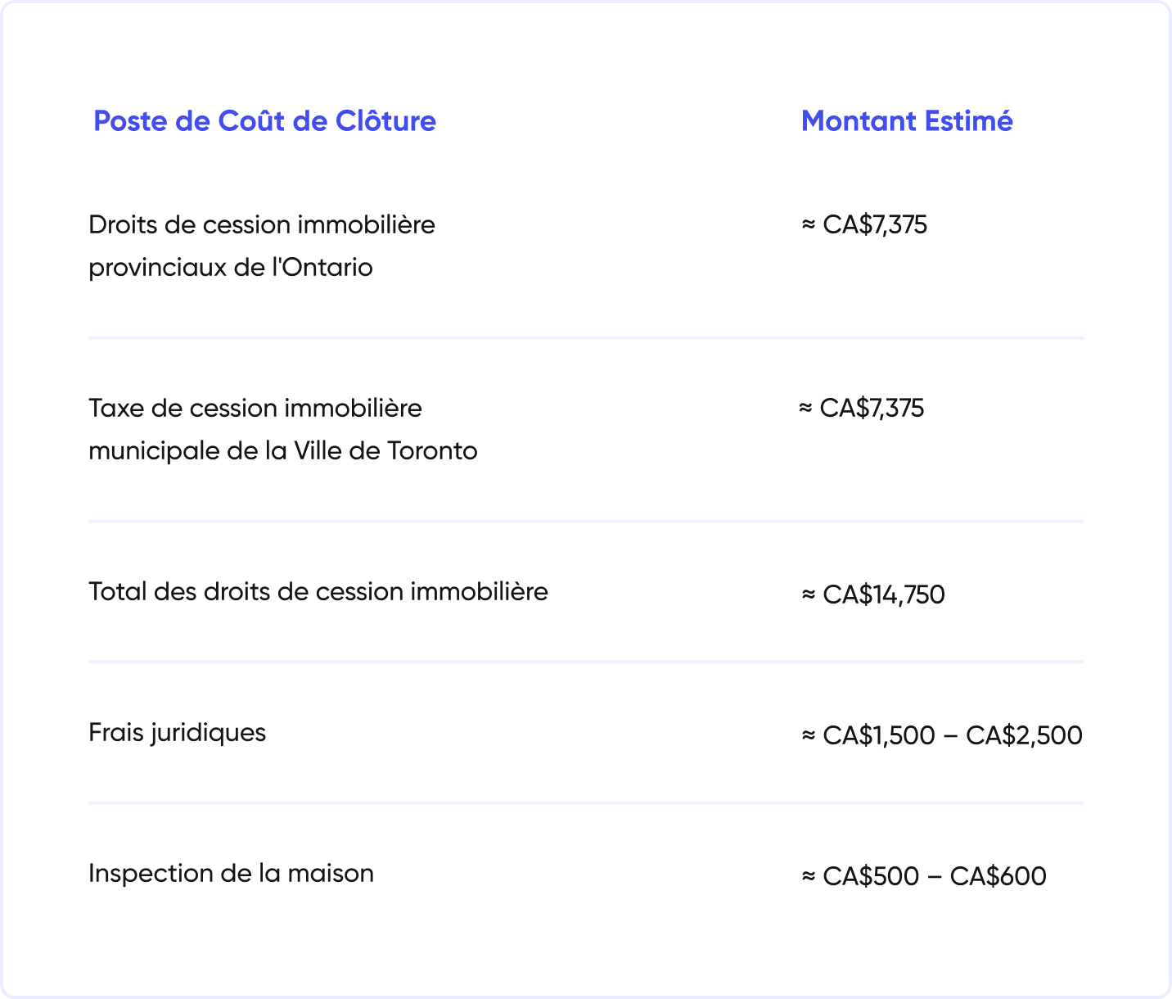Select the 'Inspection de la maison' label
Image resolution: width=1172 pixels, height=999 pixels.
click(231, 874)
